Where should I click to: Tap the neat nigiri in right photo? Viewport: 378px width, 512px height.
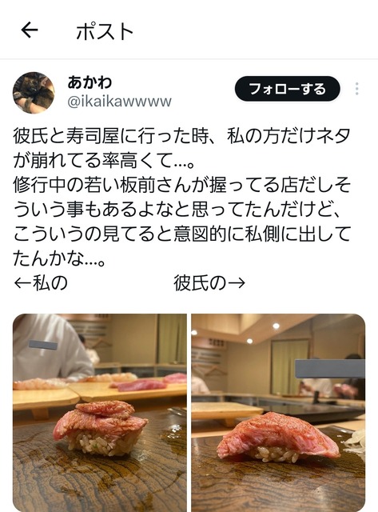coord(278,438)
